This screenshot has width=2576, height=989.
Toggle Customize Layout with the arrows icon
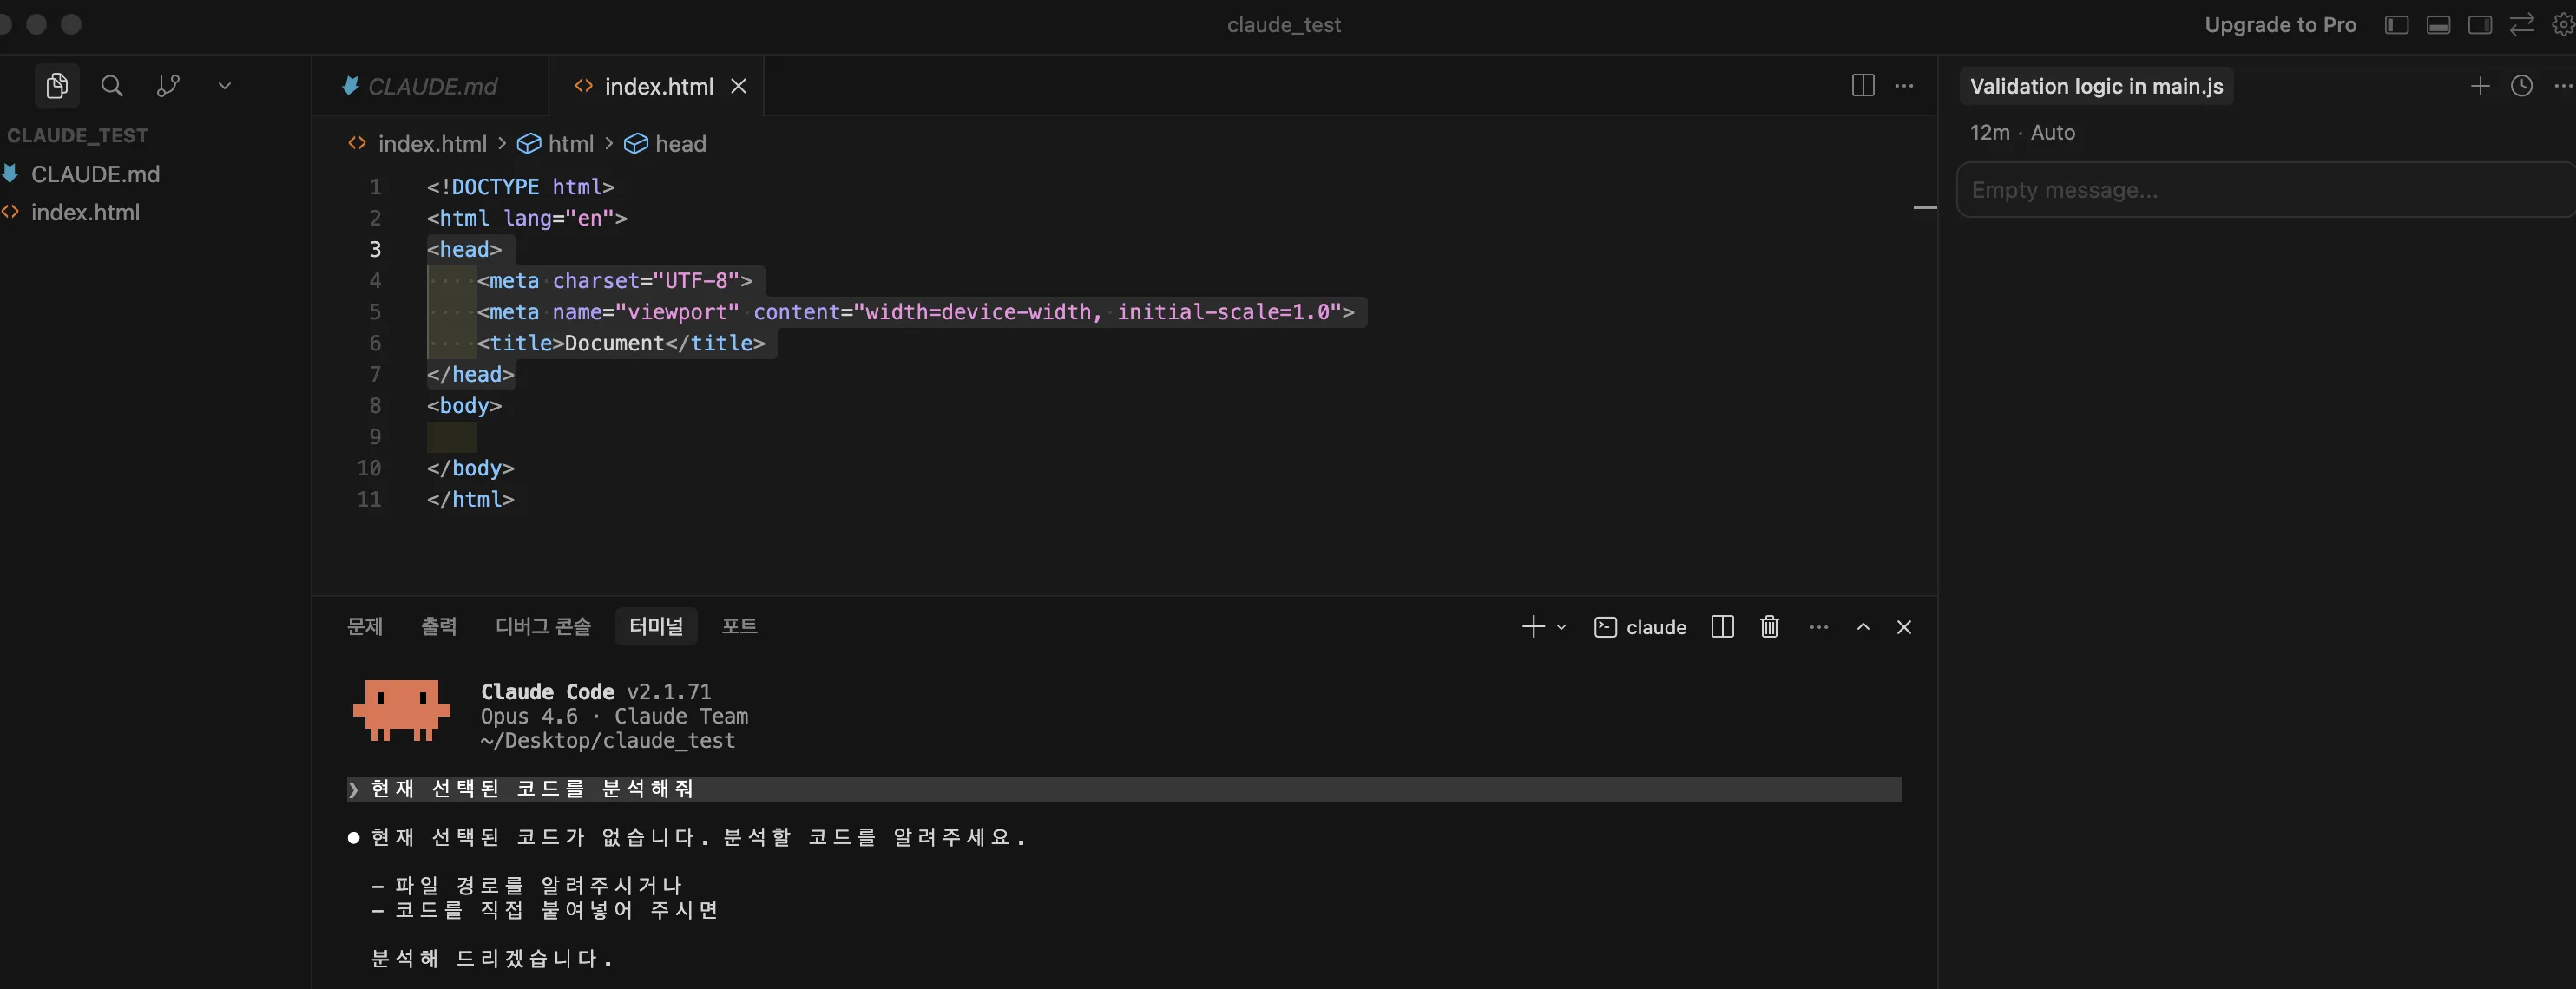coord(2521,24)
